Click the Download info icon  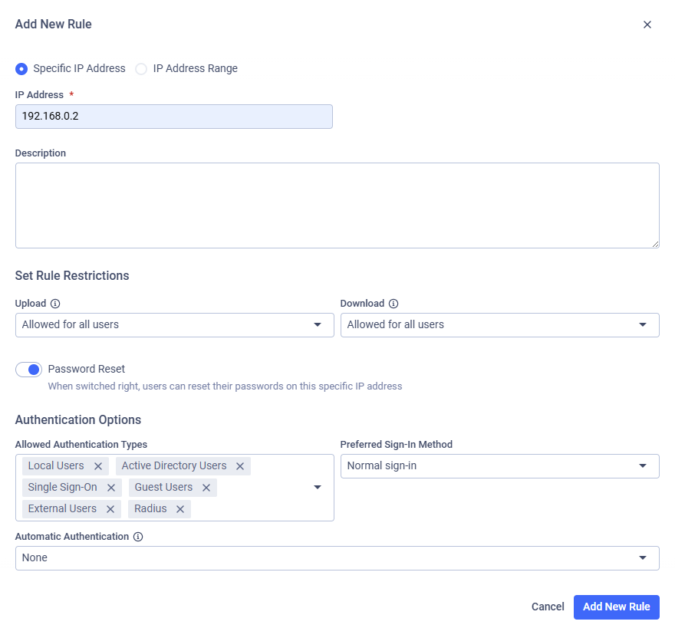pos(393,304)
